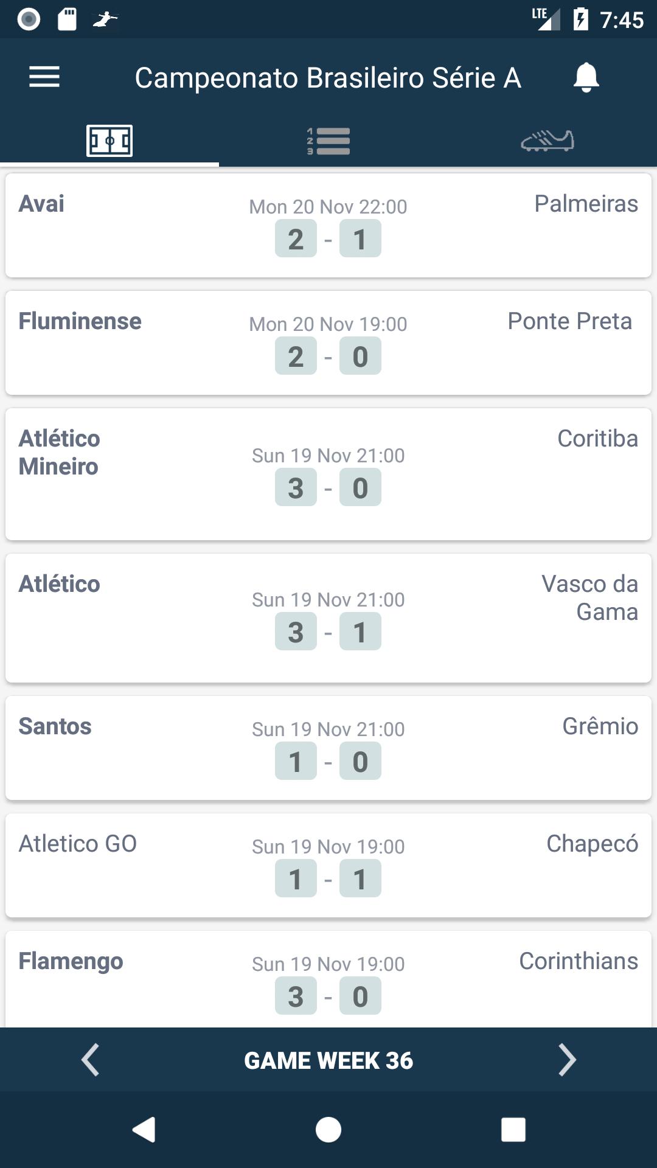Open Atletico GO vs Chapecó match

tap(328, 866)
